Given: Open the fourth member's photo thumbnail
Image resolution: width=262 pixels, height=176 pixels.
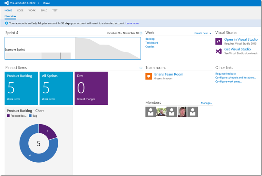Looking at the screenshot, I should [182, 112].
